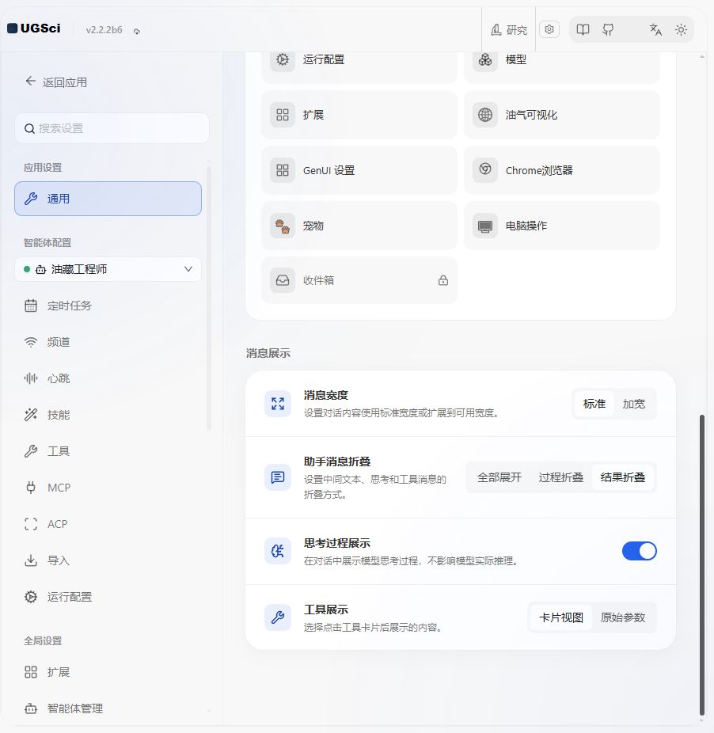Viewport: 714px width, 733px height.
Task: Open 运行配置 in sidebar
Action: [x=108, y=597]
